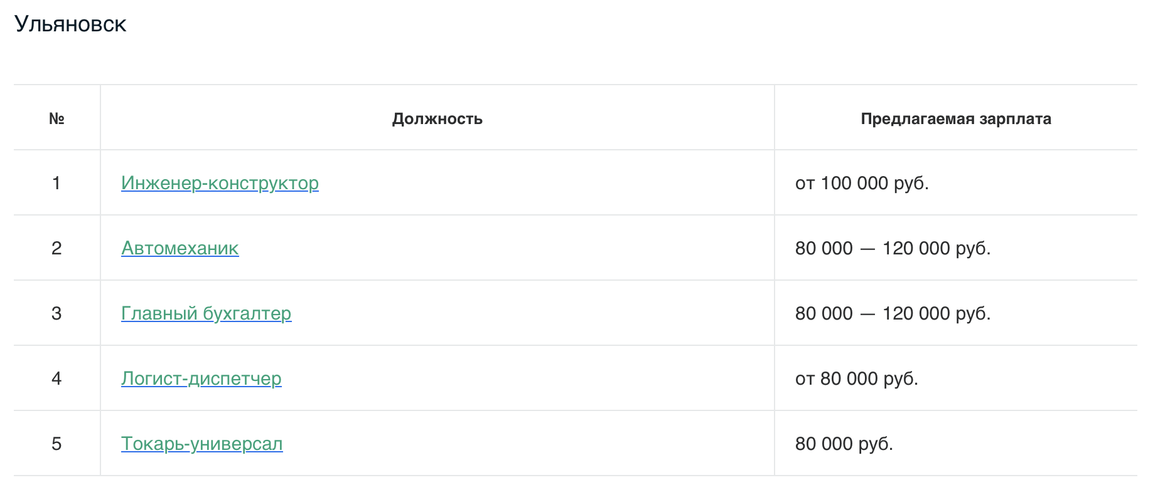The height and width of the screenshot is (495, 1175).
Task: Open the Логист-диспетчер vacancy link
Action: click(201, 378)
